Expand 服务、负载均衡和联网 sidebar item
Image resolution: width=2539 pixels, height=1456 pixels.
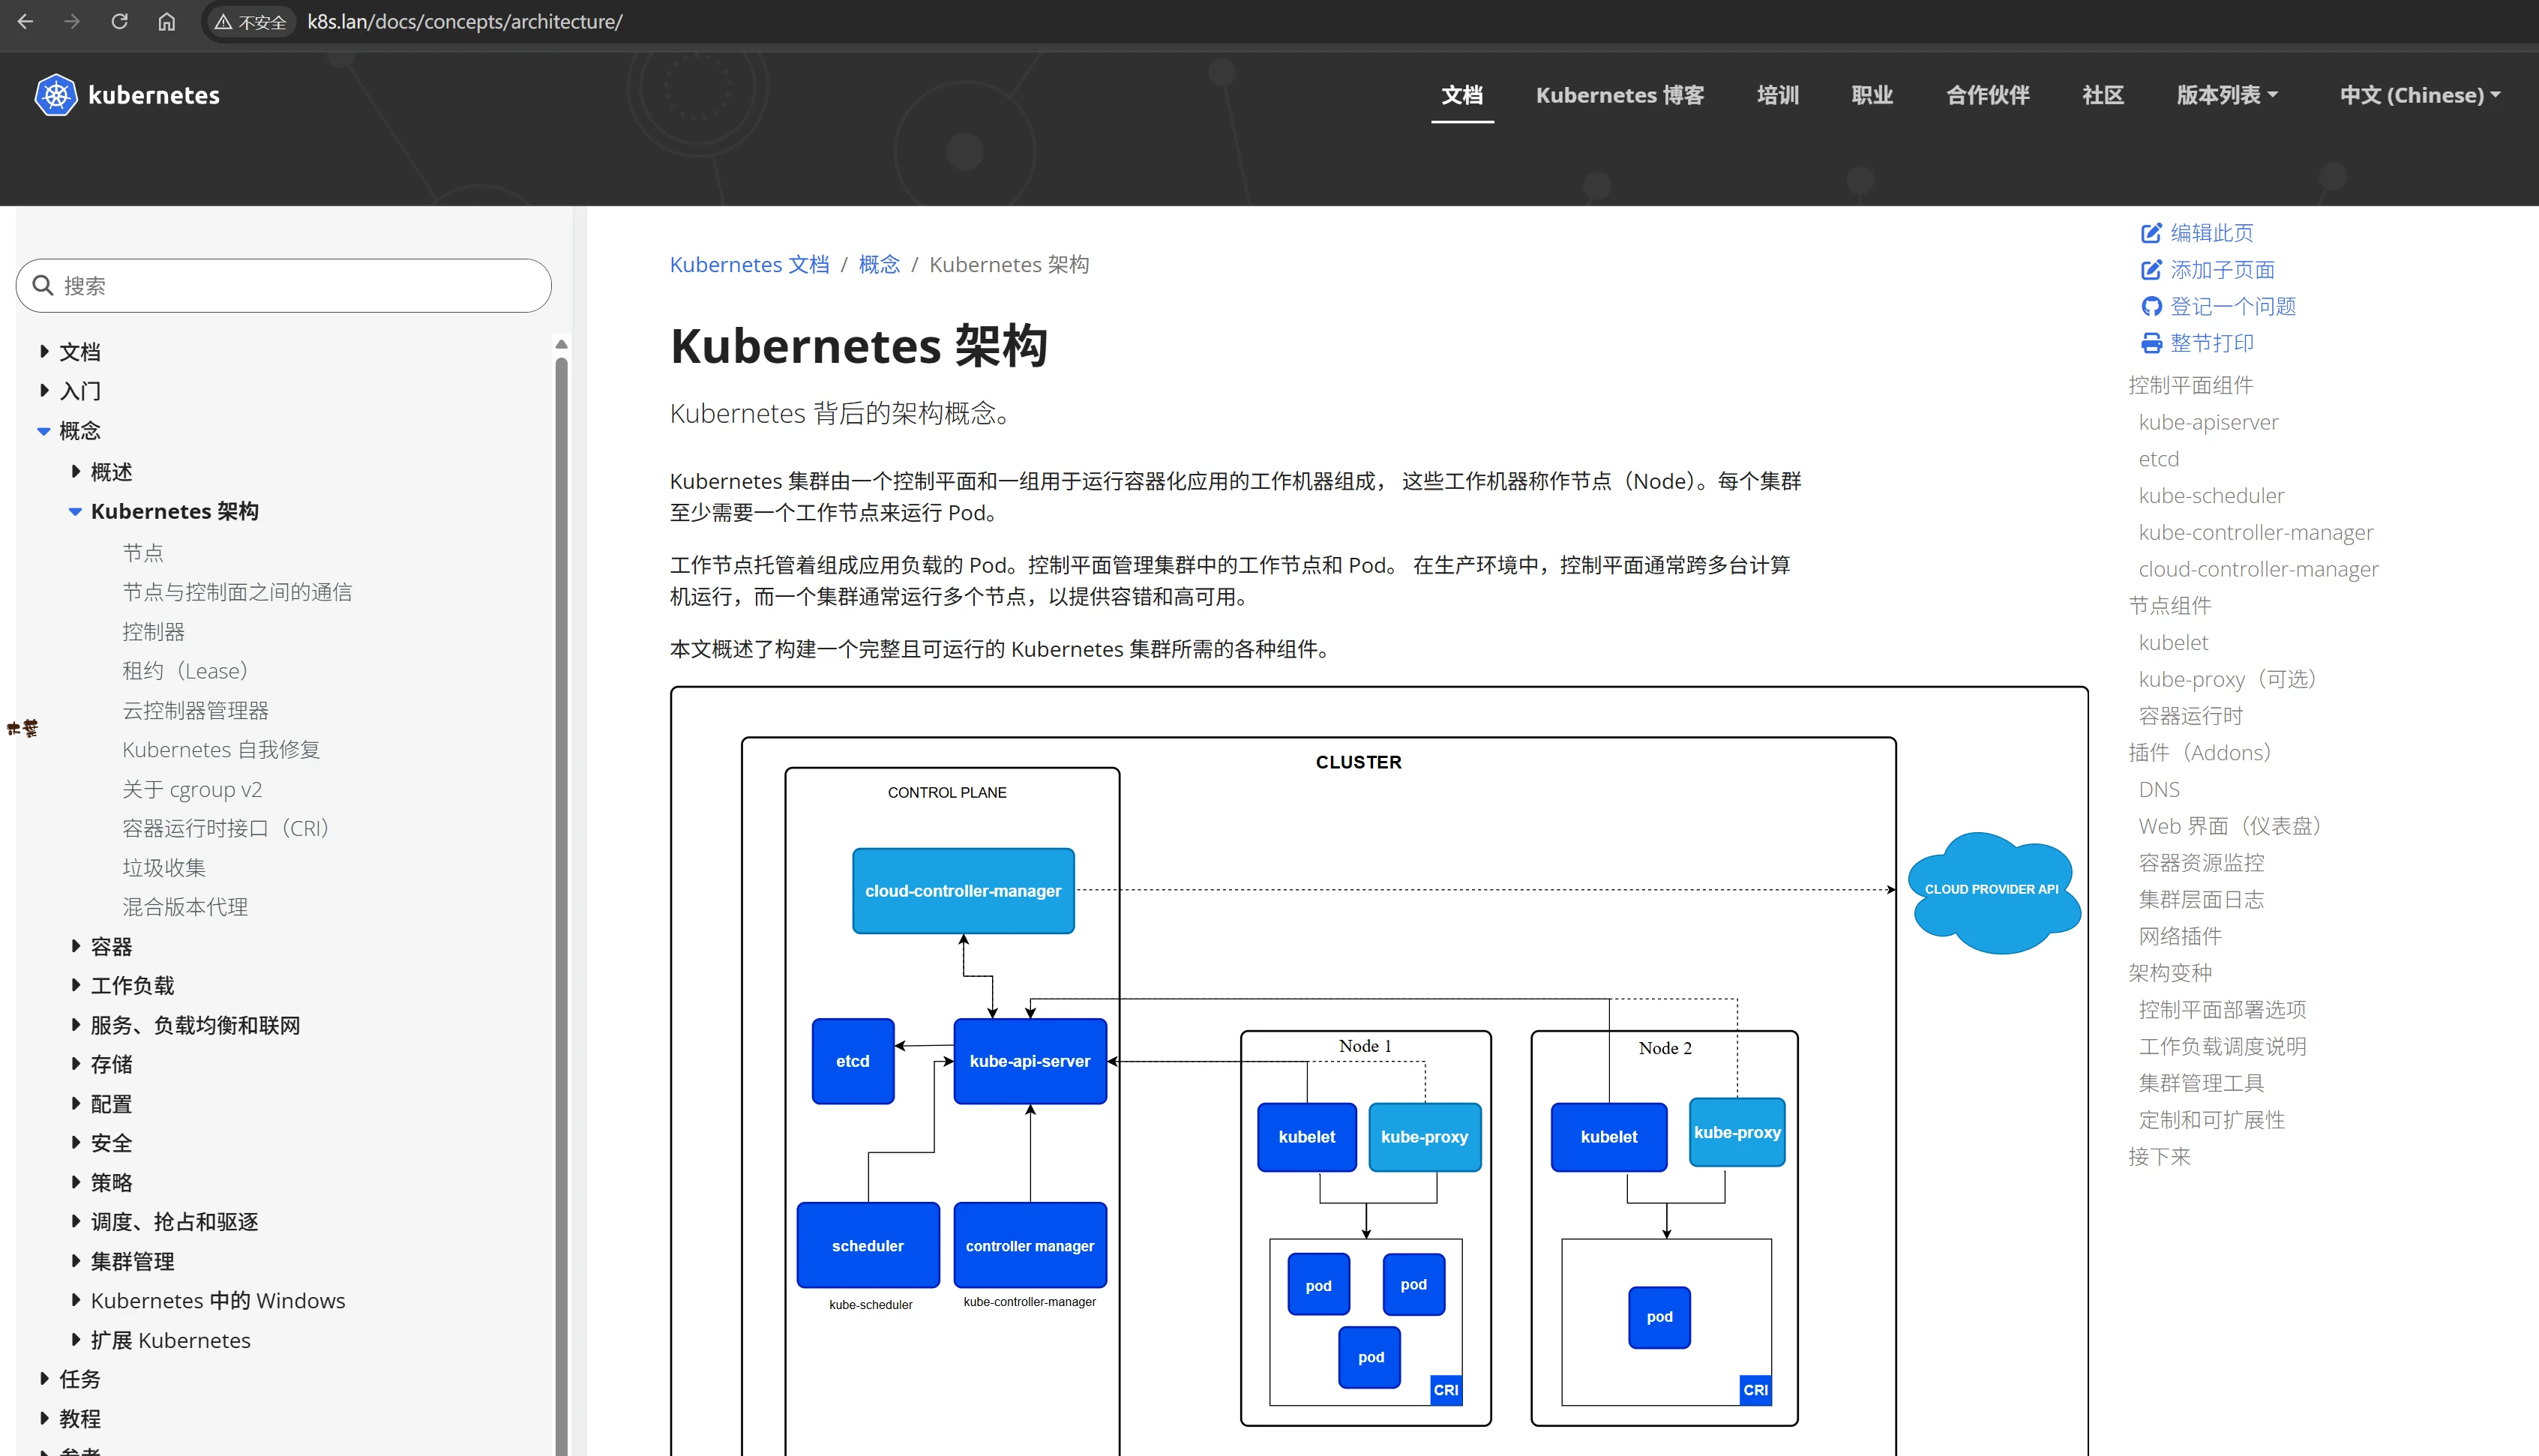click(x=75, y=1024)
